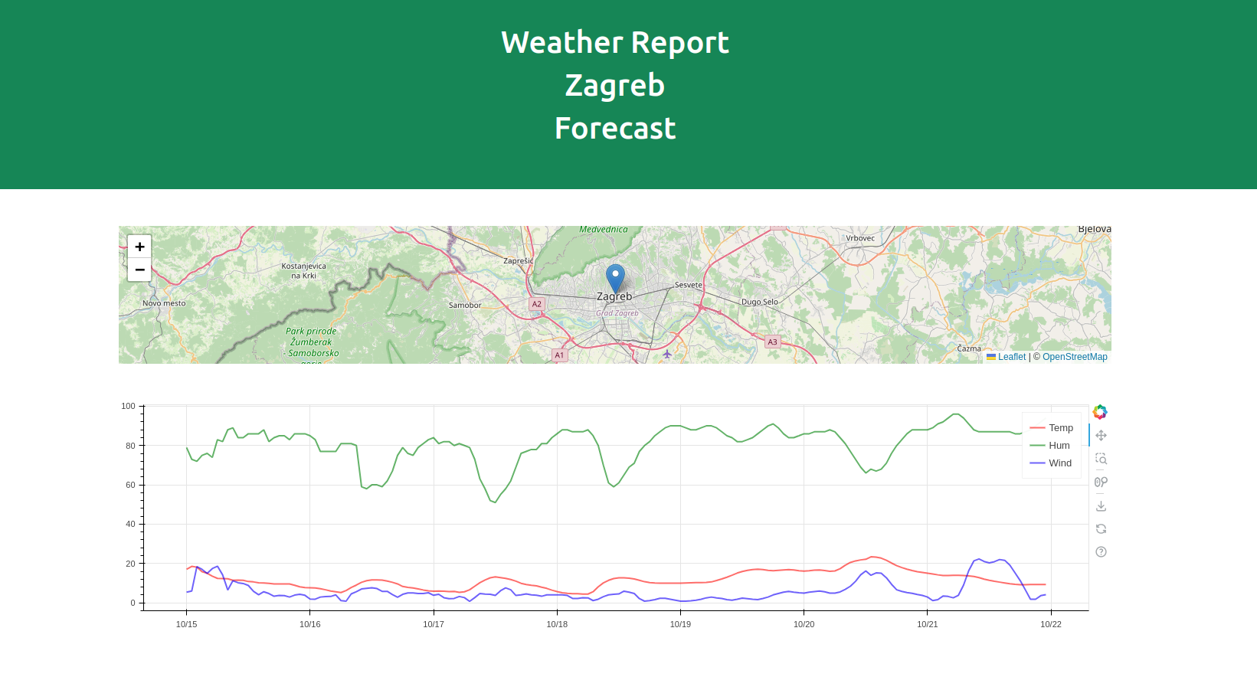Click the 0 y-axis label
The width and height of the screenshot is (1257, 690).
pos(133,603)
